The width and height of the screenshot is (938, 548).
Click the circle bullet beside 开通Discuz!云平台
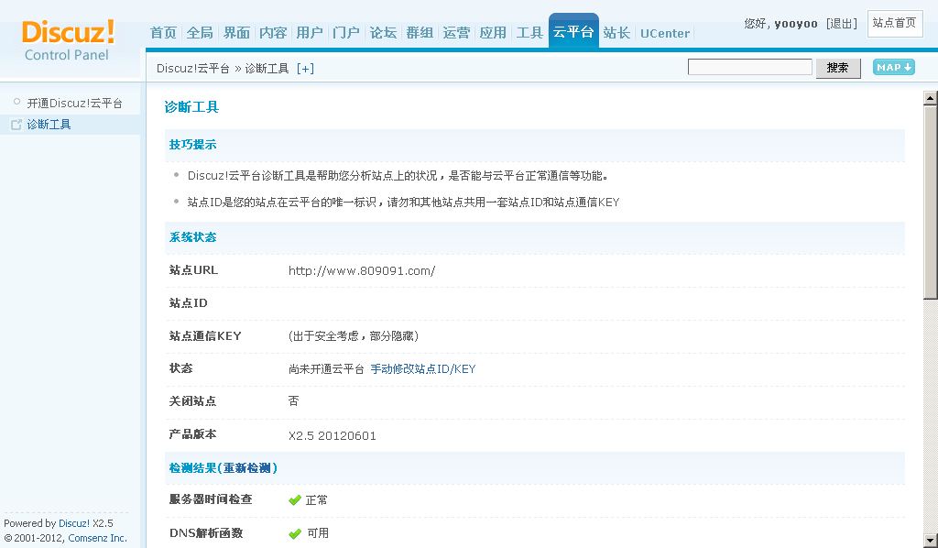pos(16,102)
